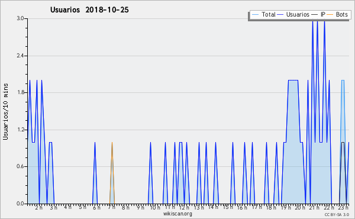
Task: Click the light blue Total peak near 23 h
Action: (x=343, y=80)
